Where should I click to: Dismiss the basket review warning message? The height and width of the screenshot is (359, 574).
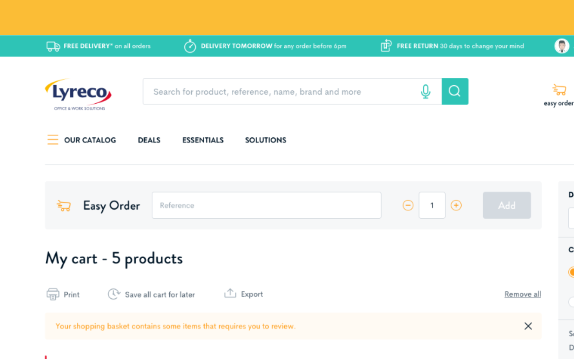(x=528, y=326)
